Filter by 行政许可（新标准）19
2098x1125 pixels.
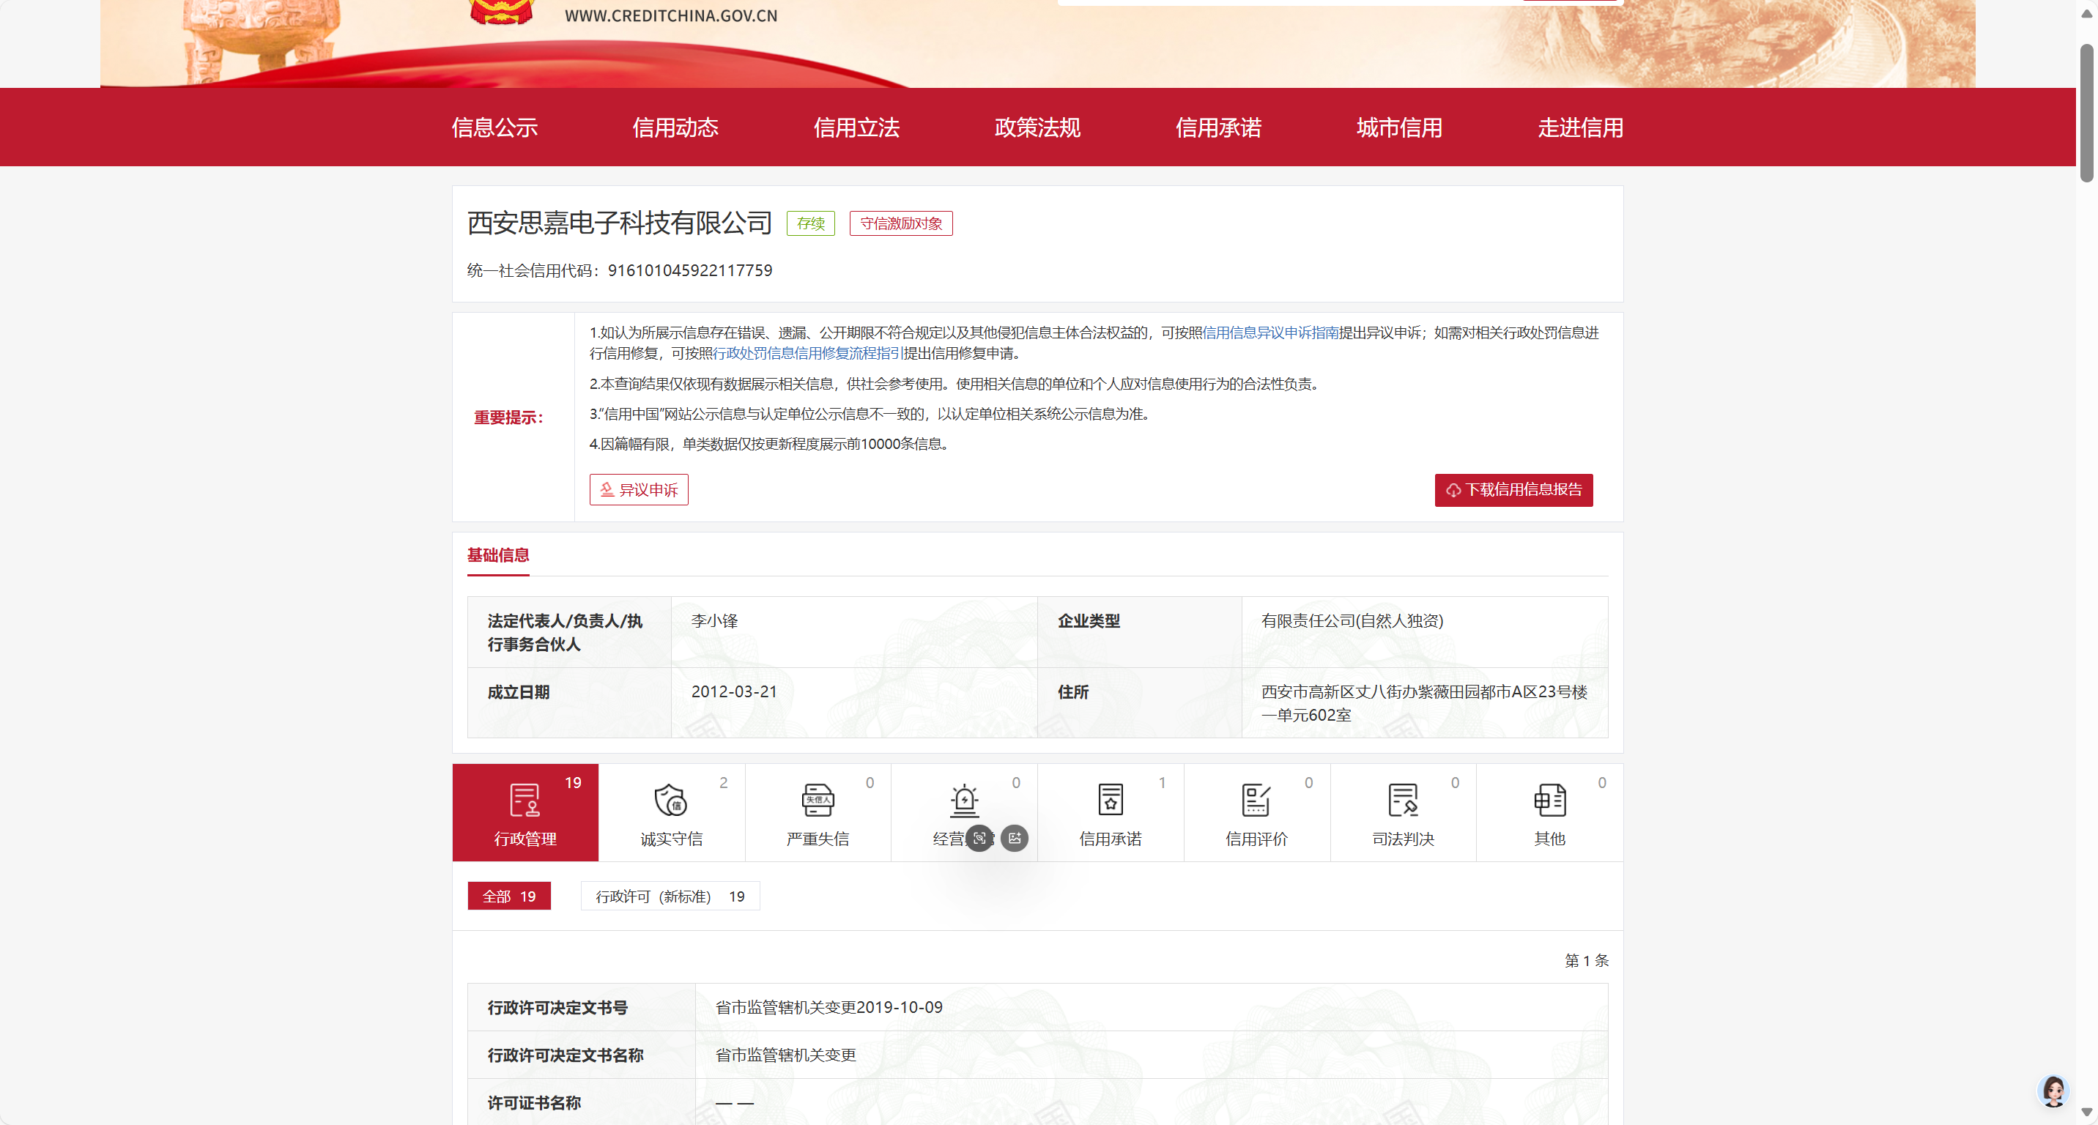tap(670, 896)
